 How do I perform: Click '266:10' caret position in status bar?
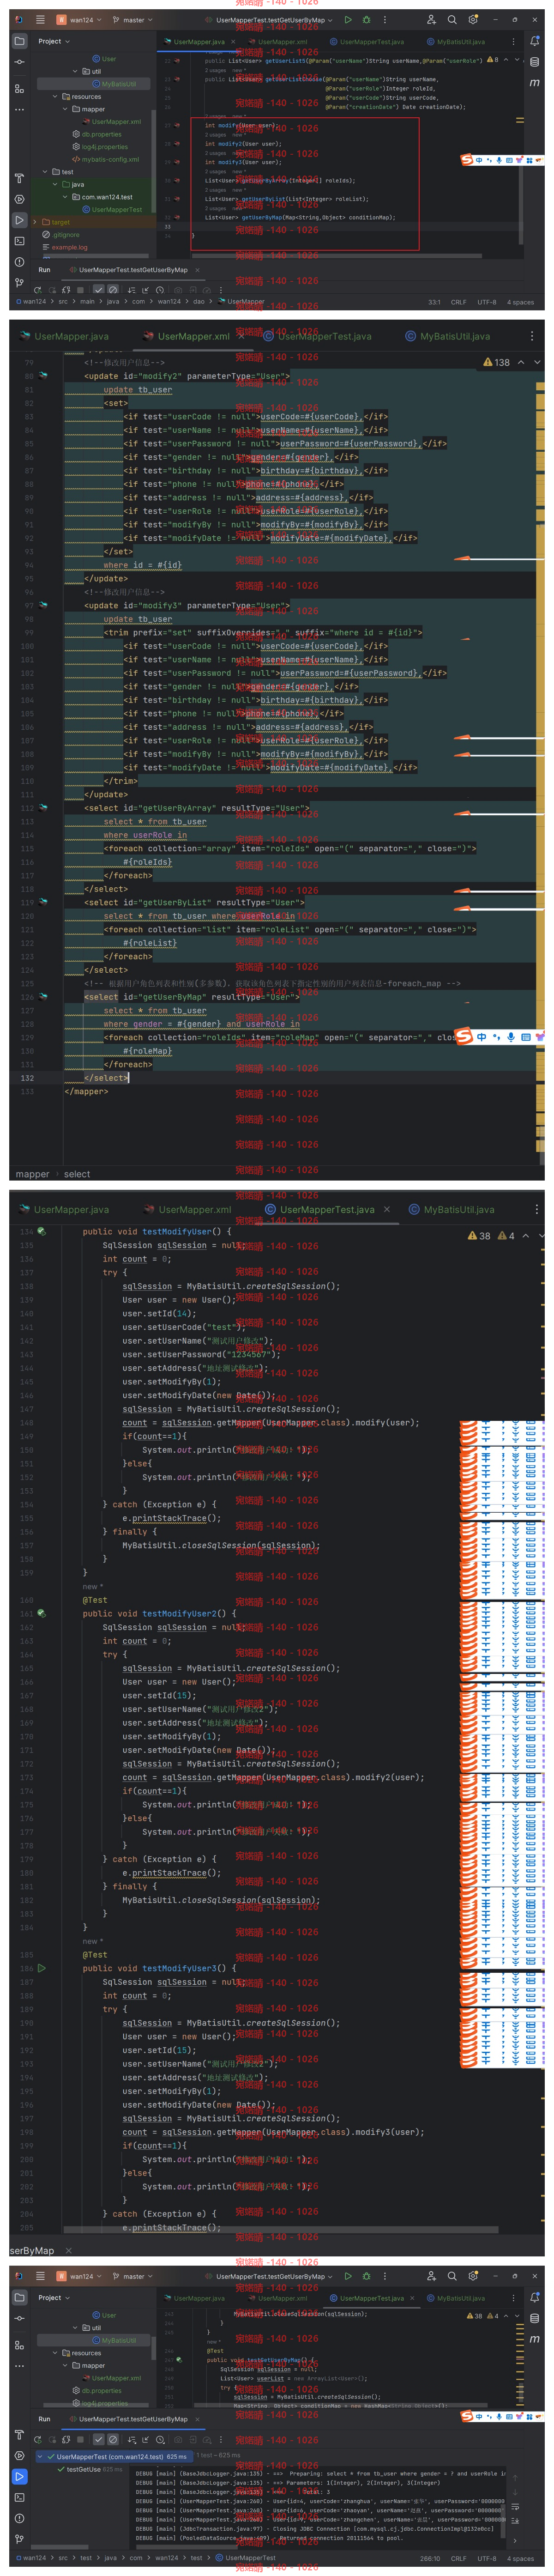430,2558
